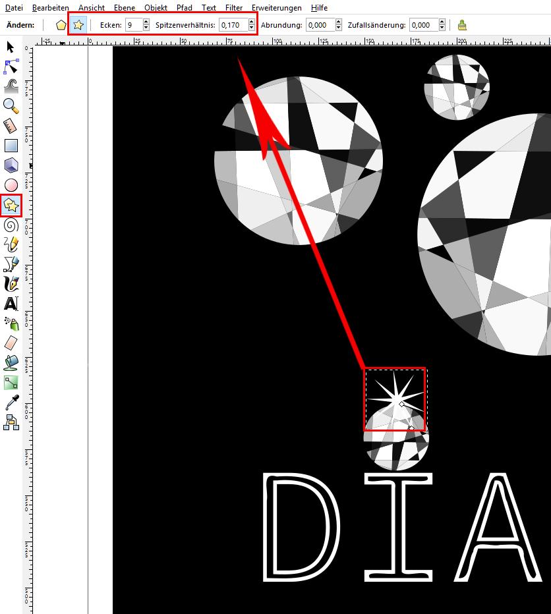
Task: Select the Calligraphy tool
Action: coord(11,284)
